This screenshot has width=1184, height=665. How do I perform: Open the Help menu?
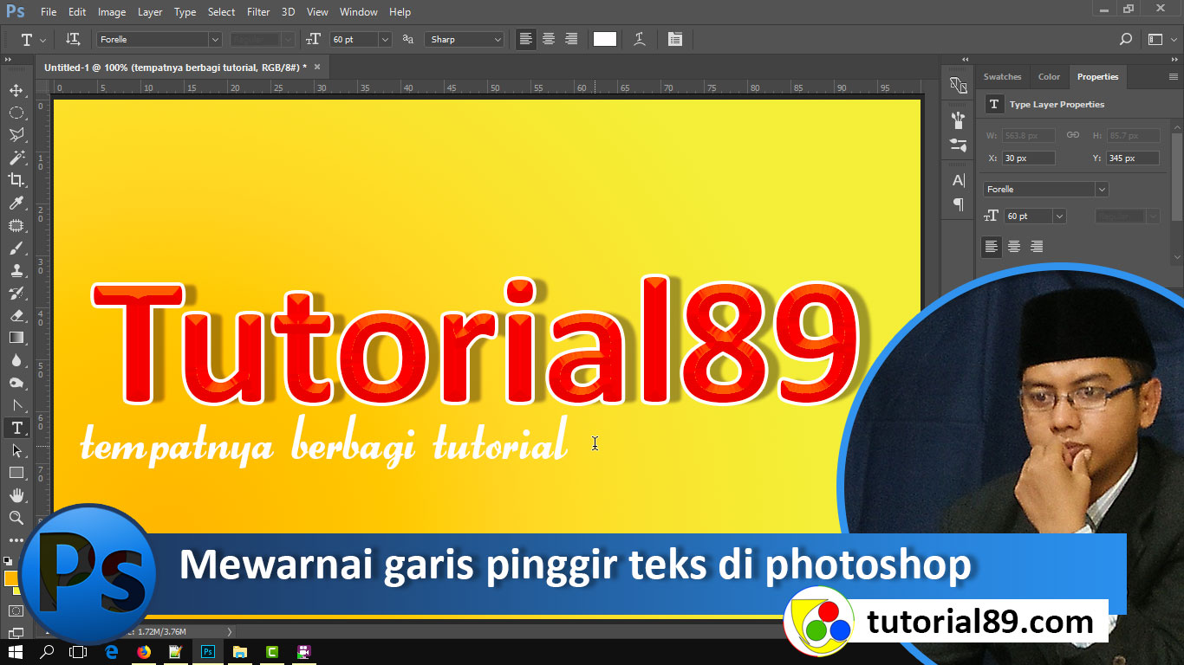(400, 12)
